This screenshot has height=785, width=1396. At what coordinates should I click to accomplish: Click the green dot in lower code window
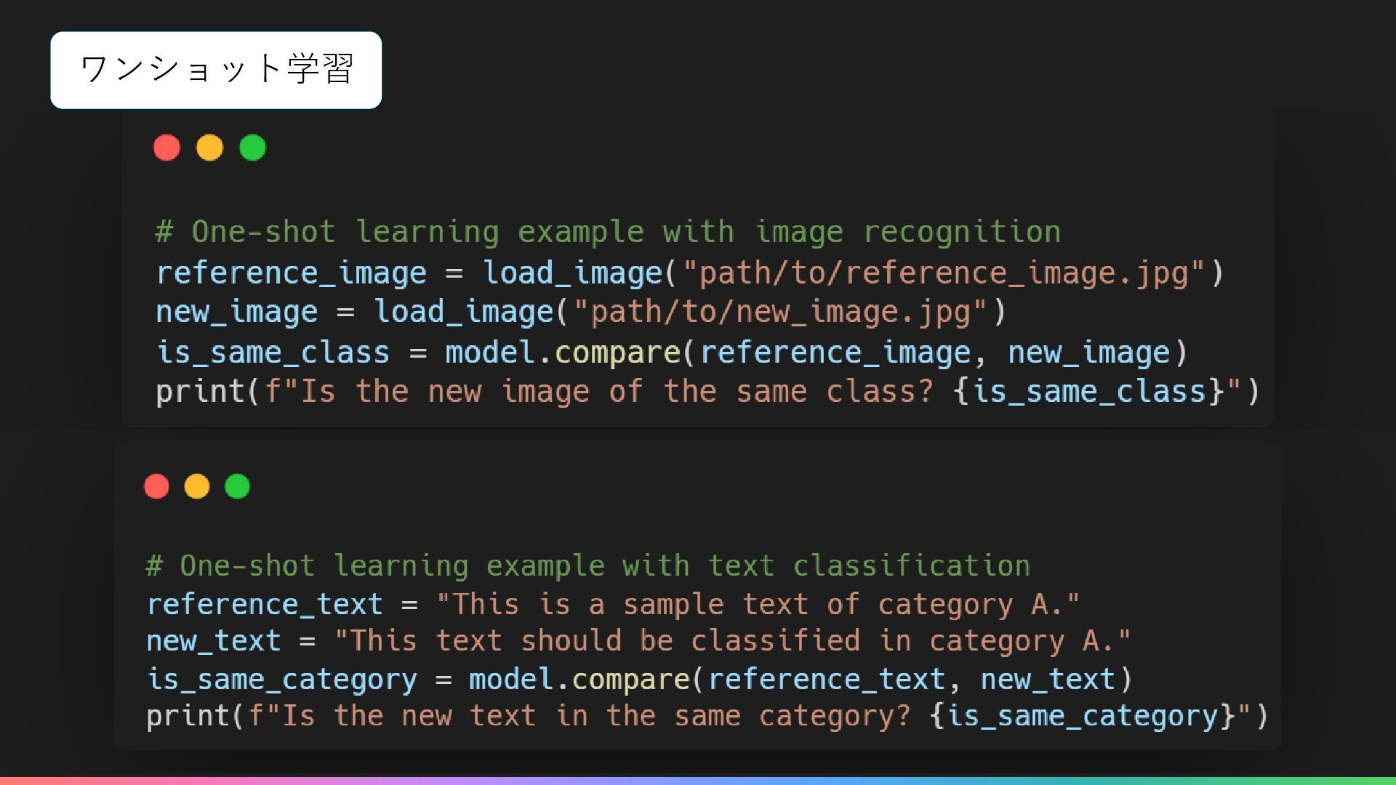tap(237, 486)
